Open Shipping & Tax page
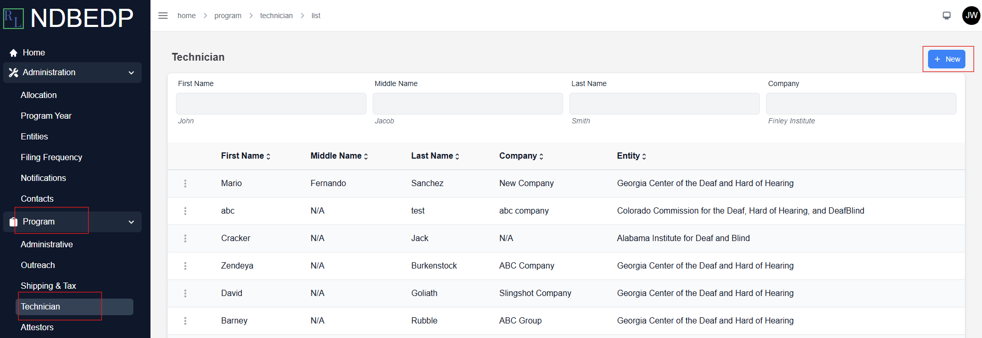Viewport: 982px width, 338px height. coord(48,286)
